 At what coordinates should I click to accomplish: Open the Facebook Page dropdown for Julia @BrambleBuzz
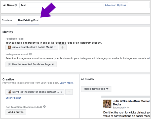pyautogui.click(x=32, y=47)
